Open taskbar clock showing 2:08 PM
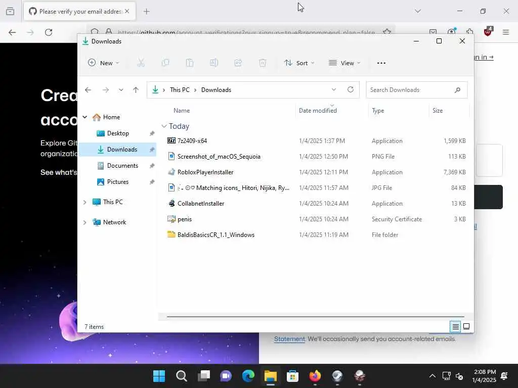This screenshot has width=518, height=388. click(484, 376)
